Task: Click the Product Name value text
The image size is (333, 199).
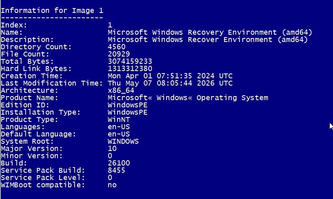Action: pos(188,98)
